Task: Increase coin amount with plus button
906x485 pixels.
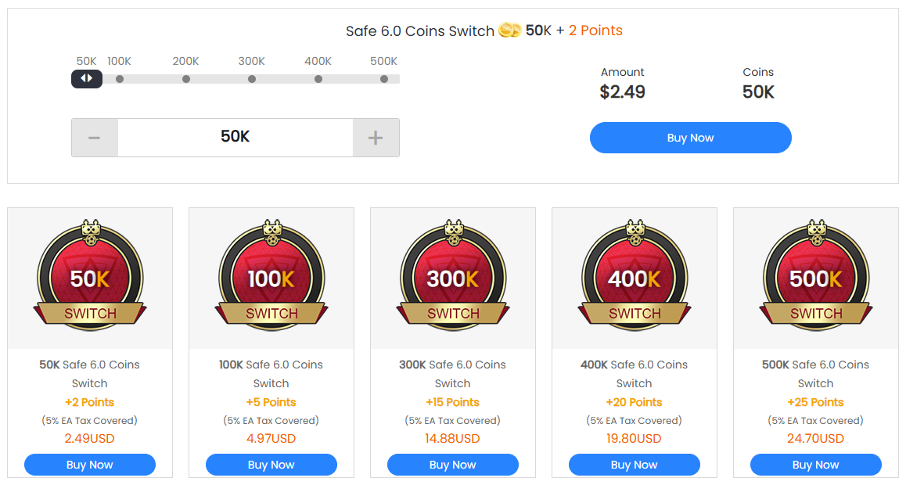Action: tap(376, 138)
